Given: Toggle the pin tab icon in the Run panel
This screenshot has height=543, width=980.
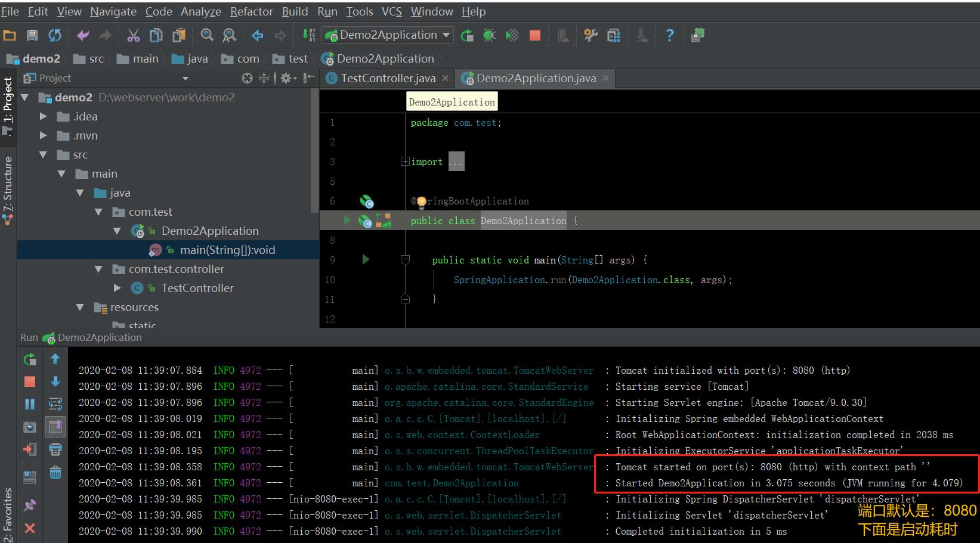Looking at the screenshot, I should click(x=30, y=505).
